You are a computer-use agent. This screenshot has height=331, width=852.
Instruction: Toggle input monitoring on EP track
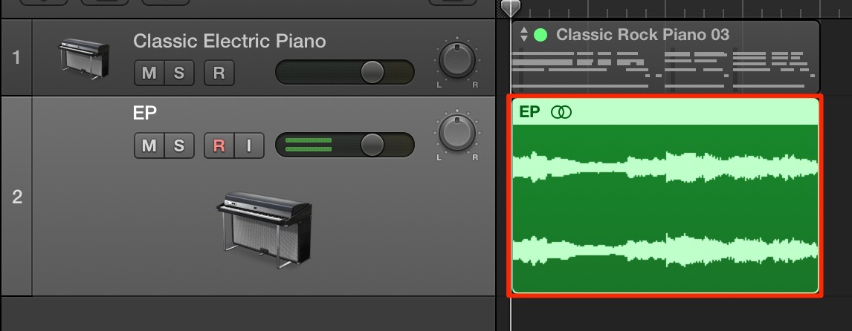tap(249, 145)
